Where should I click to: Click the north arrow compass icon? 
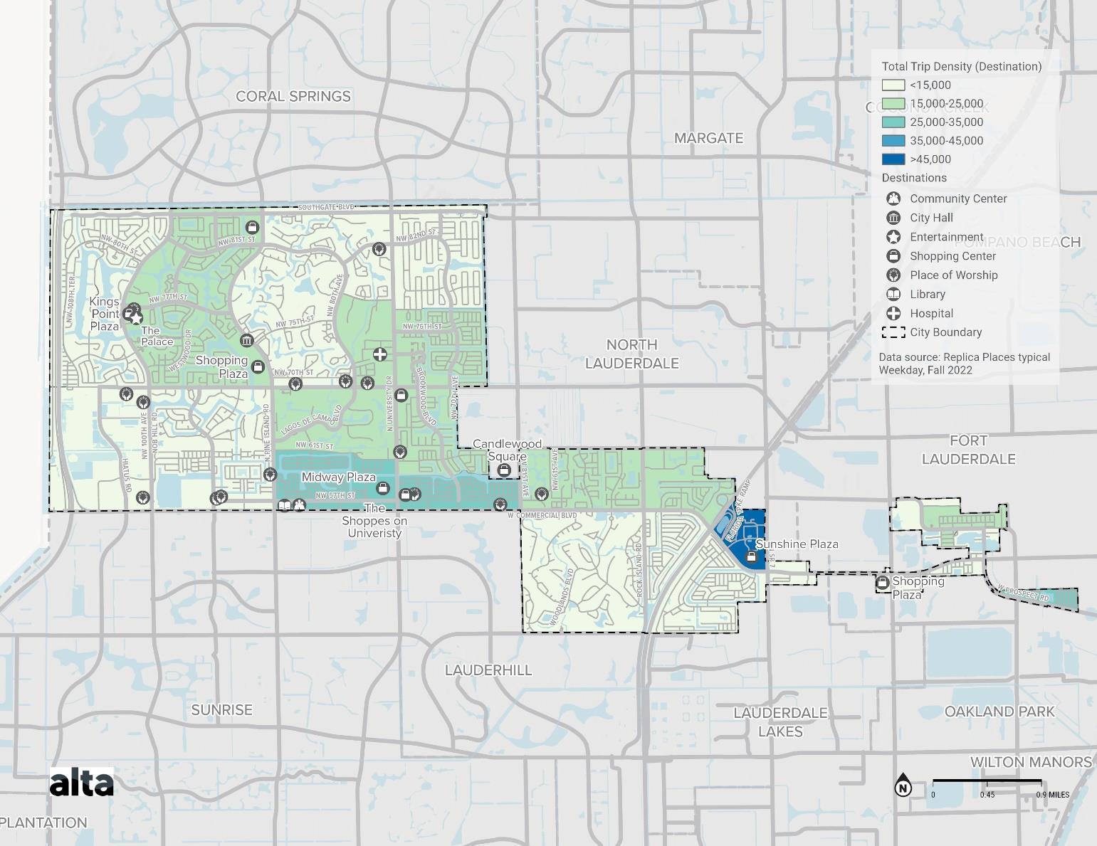903,785
